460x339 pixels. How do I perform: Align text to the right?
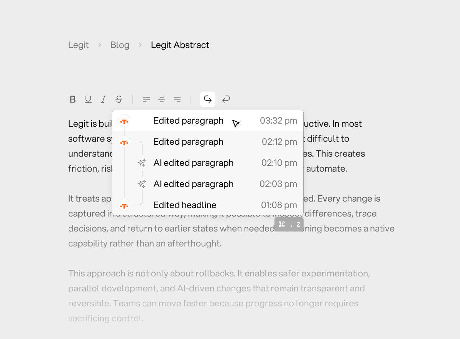[177, 99]
